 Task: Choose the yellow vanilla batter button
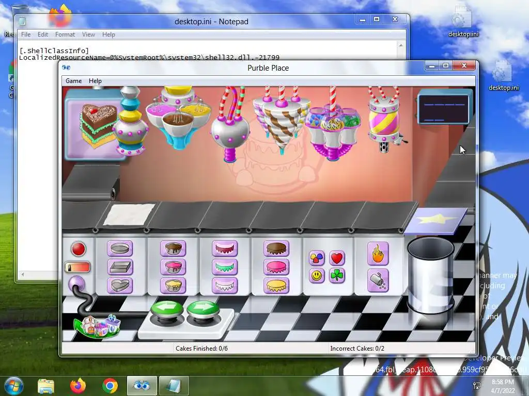click(173, 286)
